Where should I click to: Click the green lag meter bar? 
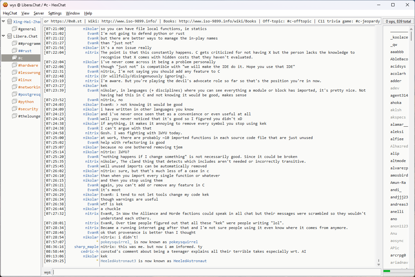coord(387,271)
